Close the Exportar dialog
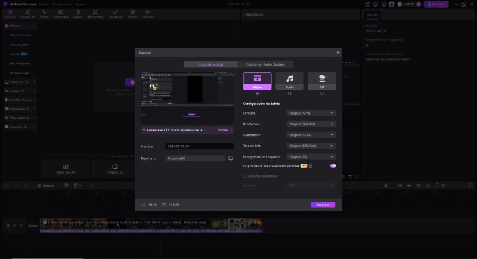 pyautogui.click(x=337, y=53)
